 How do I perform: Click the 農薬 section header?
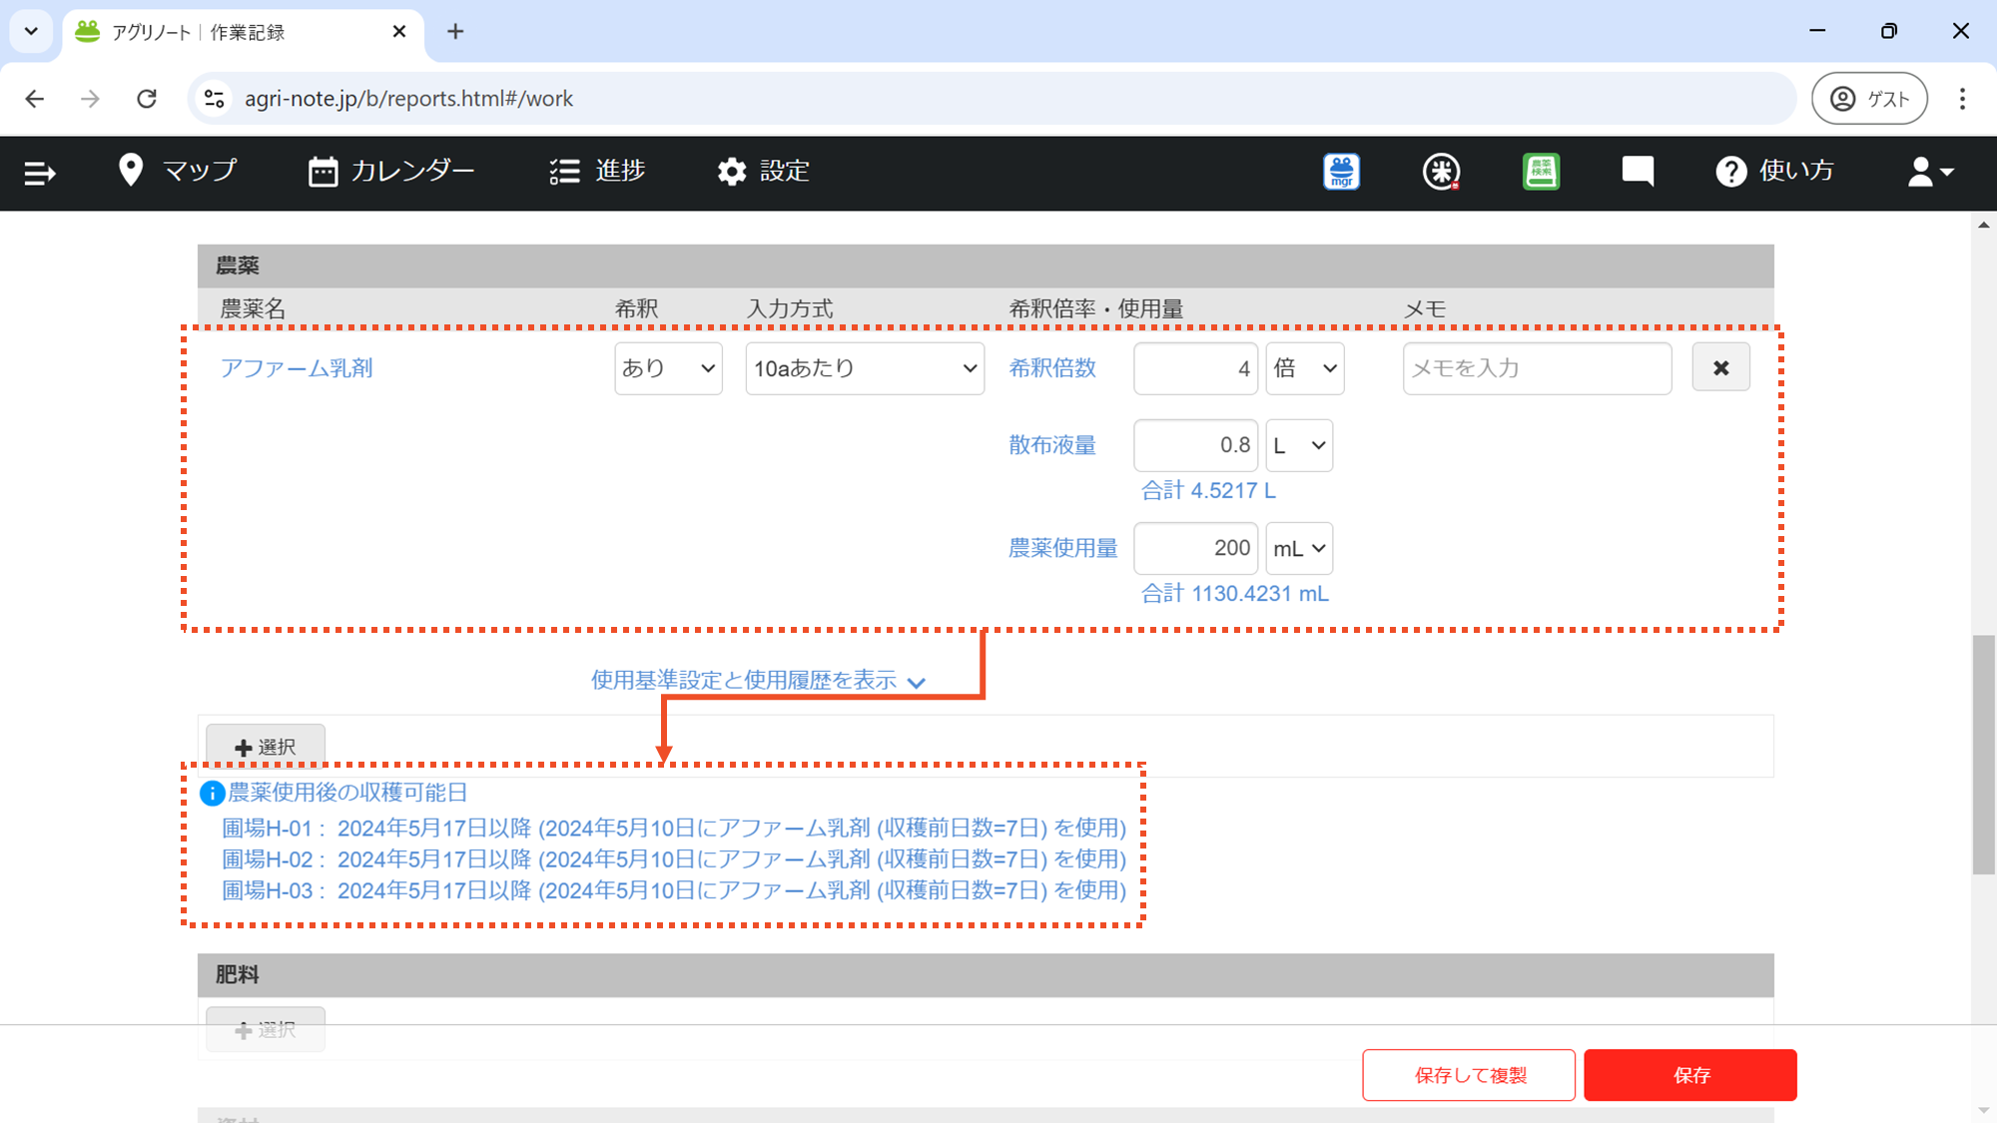tap(986, 267)
